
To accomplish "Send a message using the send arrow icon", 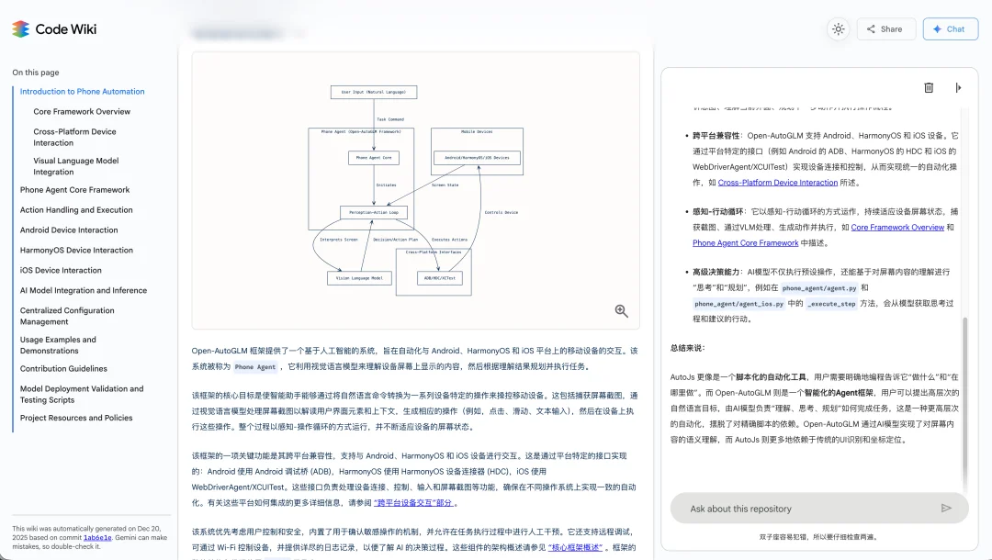I will coord(947,507).
